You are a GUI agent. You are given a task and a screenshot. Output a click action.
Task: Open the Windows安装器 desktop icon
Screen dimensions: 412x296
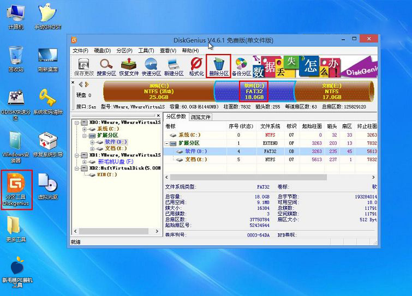point(16,147)
